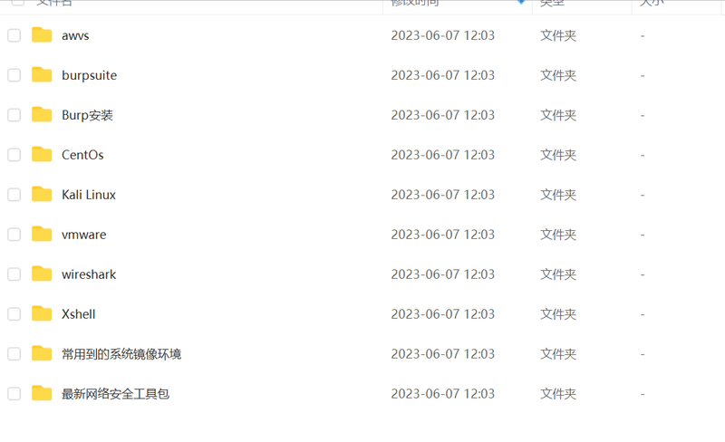The image size is (725, 442).
Task: Click the wireshark folder icon
Action: click(42, 274)
